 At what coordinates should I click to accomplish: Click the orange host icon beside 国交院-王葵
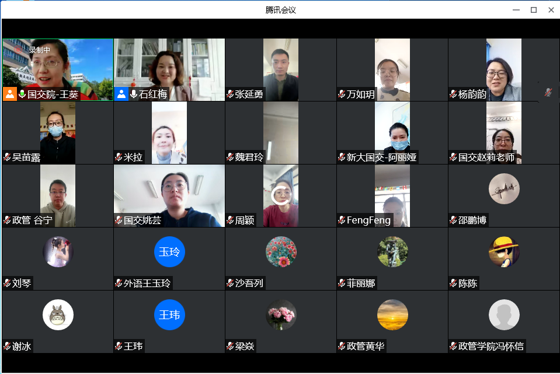pyautogui.click(x=10, y=94)
